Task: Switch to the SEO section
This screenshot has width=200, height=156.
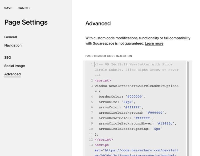Action: coord(8,57)
